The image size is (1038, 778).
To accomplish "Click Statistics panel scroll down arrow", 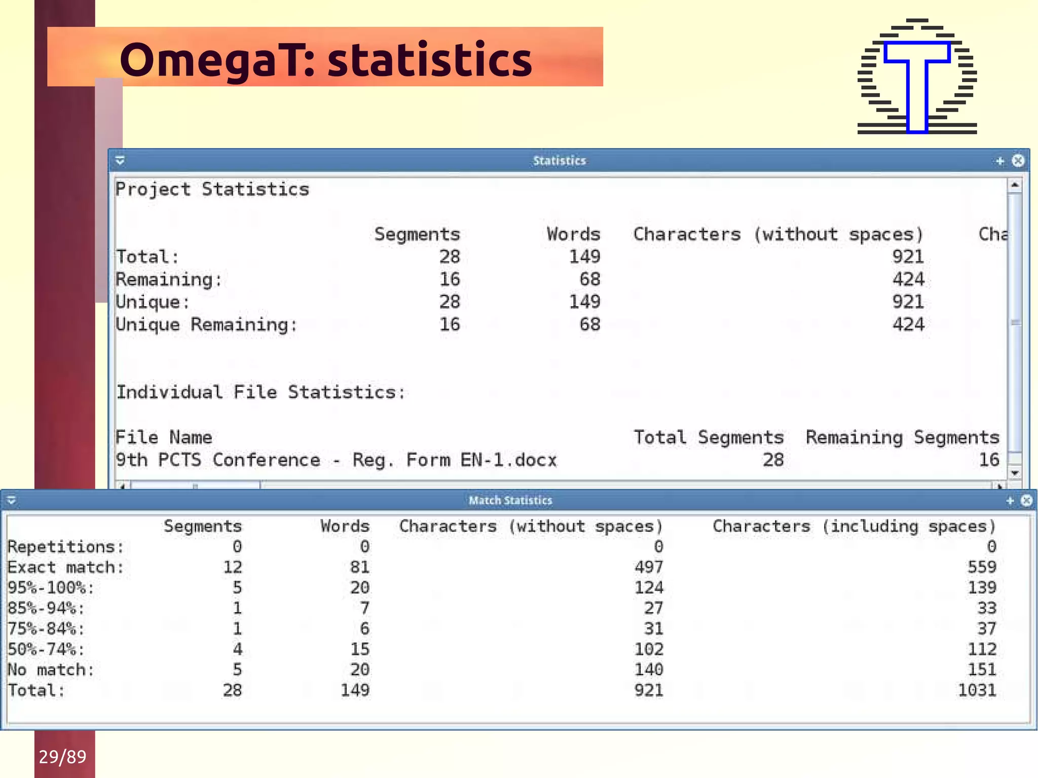I will [1015, 473].
